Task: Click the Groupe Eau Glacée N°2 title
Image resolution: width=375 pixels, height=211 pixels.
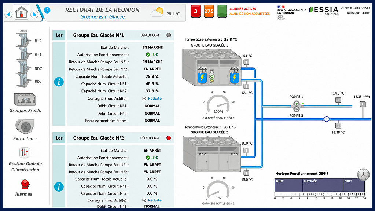Action: tap(99, 138)
